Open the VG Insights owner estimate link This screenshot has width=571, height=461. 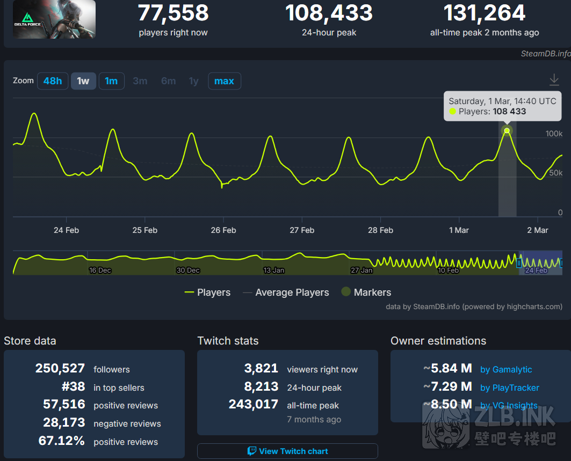(x=509, y=406)
